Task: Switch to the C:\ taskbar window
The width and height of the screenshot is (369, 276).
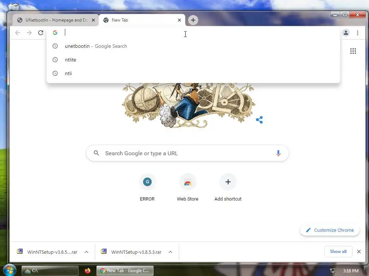Action: tap(50, 271)
